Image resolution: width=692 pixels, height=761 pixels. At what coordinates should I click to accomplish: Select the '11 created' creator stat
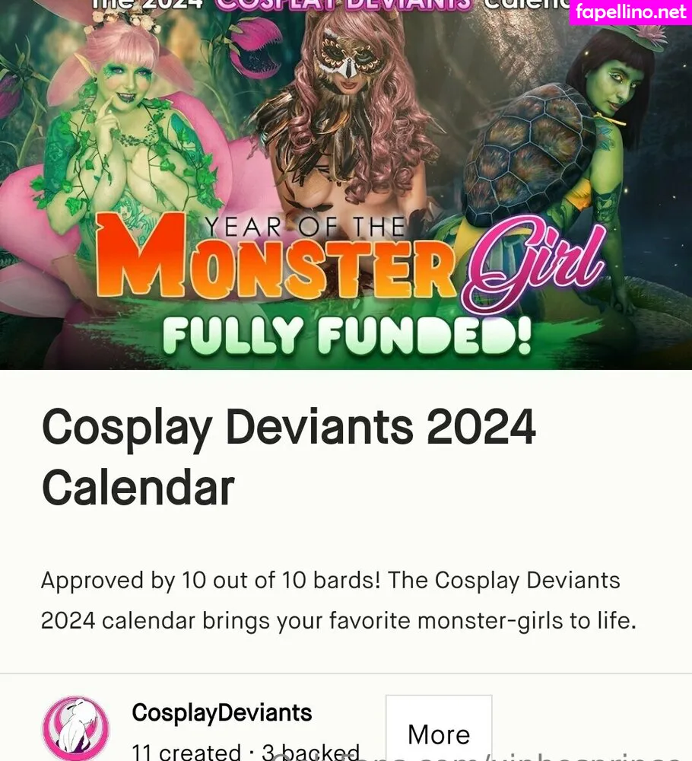186,752
